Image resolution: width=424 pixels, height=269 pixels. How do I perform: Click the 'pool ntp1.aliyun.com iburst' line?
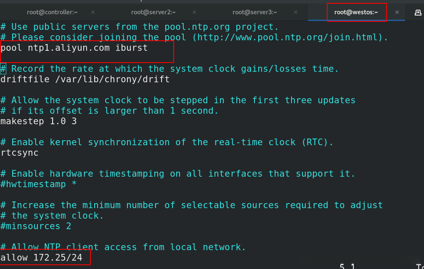(74, 48)
